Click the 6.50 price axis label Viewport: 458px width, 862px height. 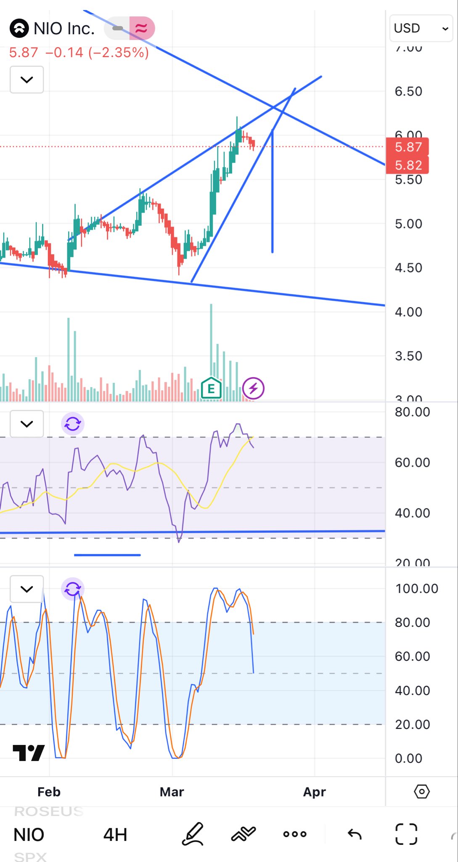pyautogui.click(x=408, y=91)
